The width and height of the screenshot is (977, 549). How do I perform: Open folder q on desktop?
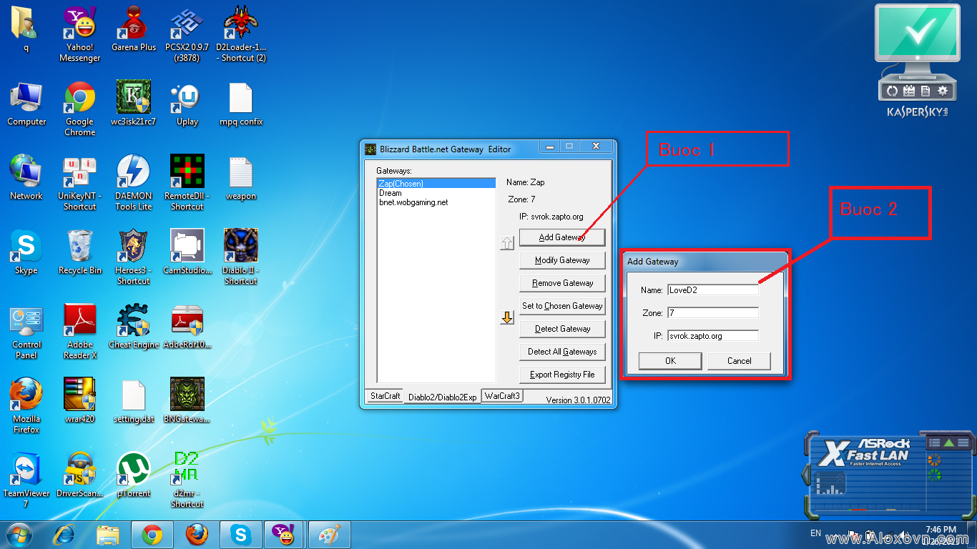[26, 29]
